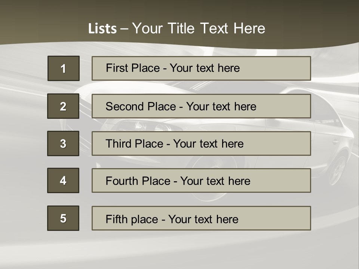Click the First Place text box
This screenshot has width=359, height=269.
201,68
